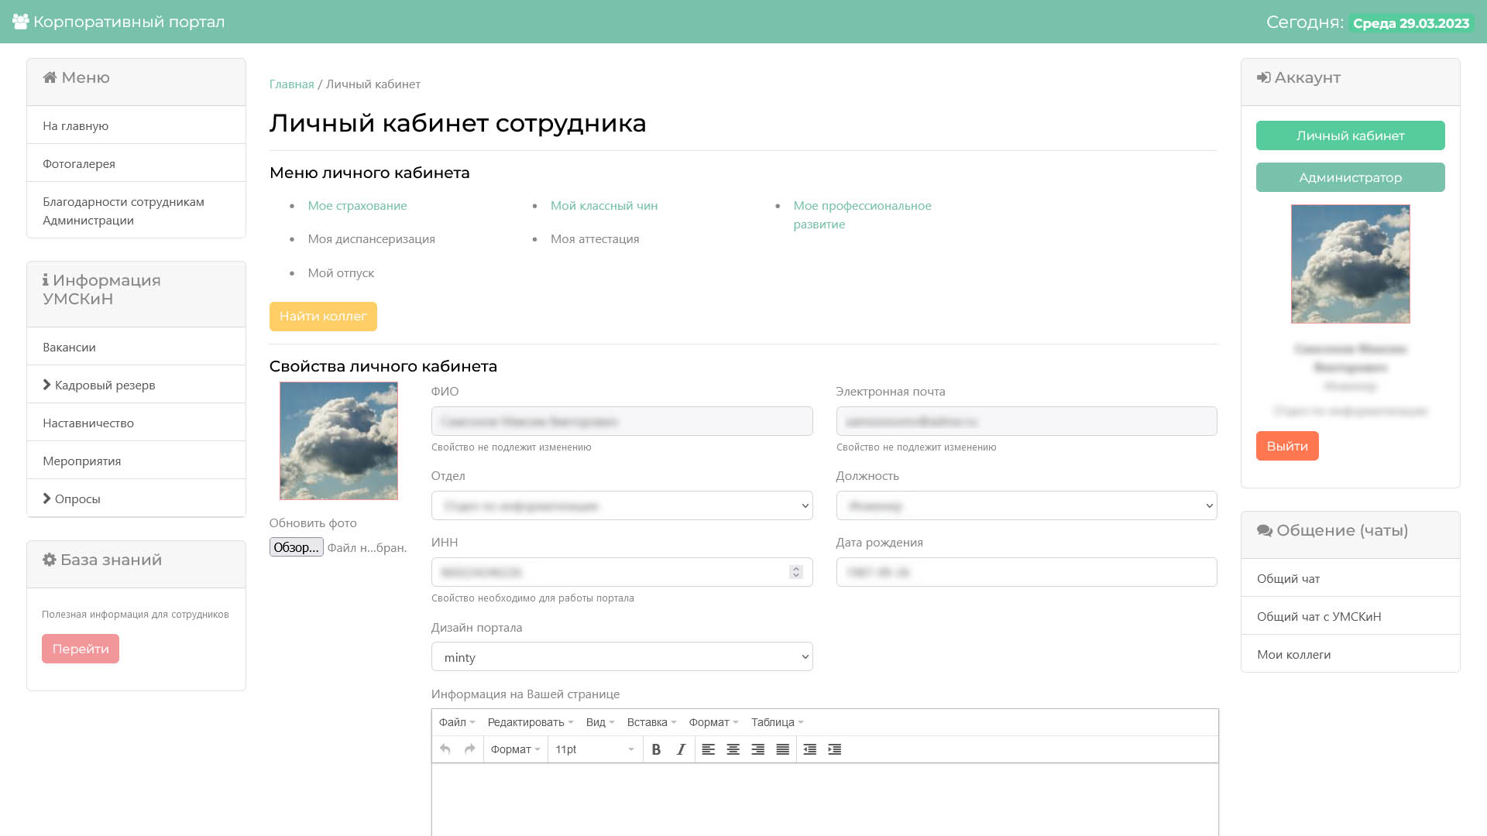
Task: Open the Вставка editor menu
Action: coord(651,722)
